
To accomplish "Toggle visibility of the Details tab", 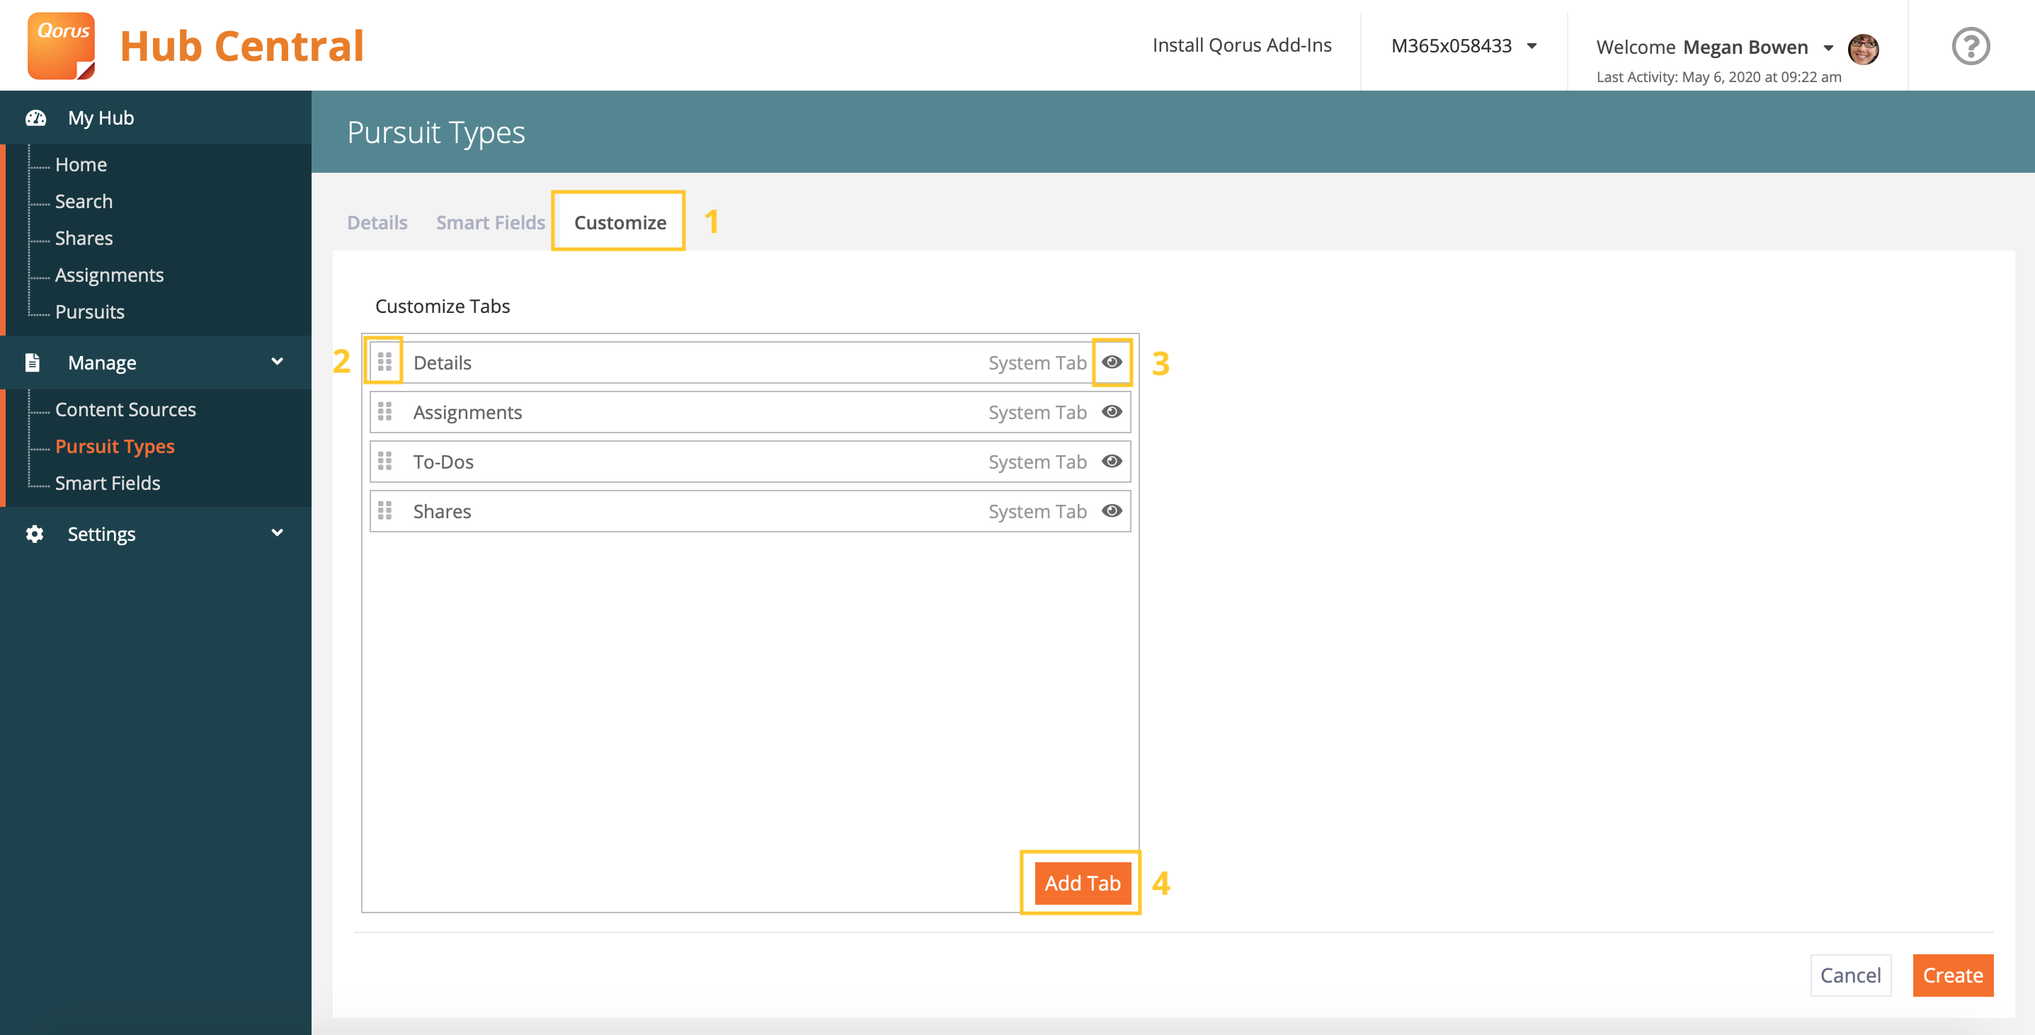I will click(1112, 362).
